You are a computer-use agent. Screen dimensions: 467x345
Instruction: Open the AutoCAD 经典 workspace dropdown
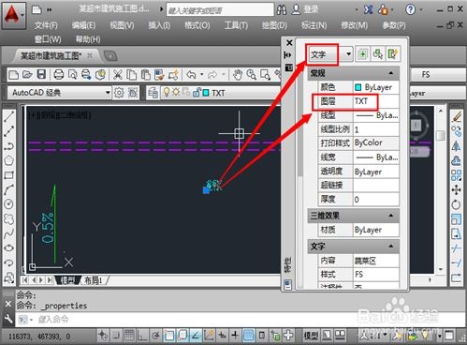point(108,93)
